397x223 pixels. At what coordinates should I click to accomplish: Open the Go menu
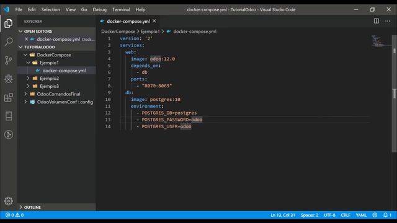pyautogui.click(x=84, y=10)
